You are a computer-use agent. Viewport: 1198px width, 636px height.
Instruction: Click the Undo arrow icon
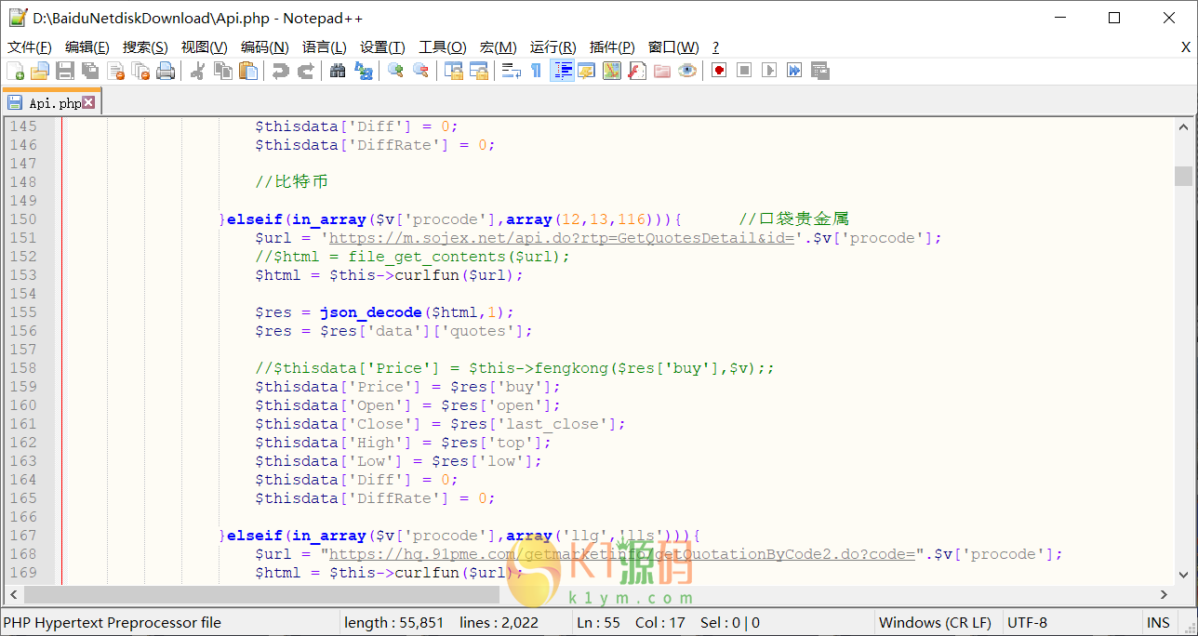point(280,71)
